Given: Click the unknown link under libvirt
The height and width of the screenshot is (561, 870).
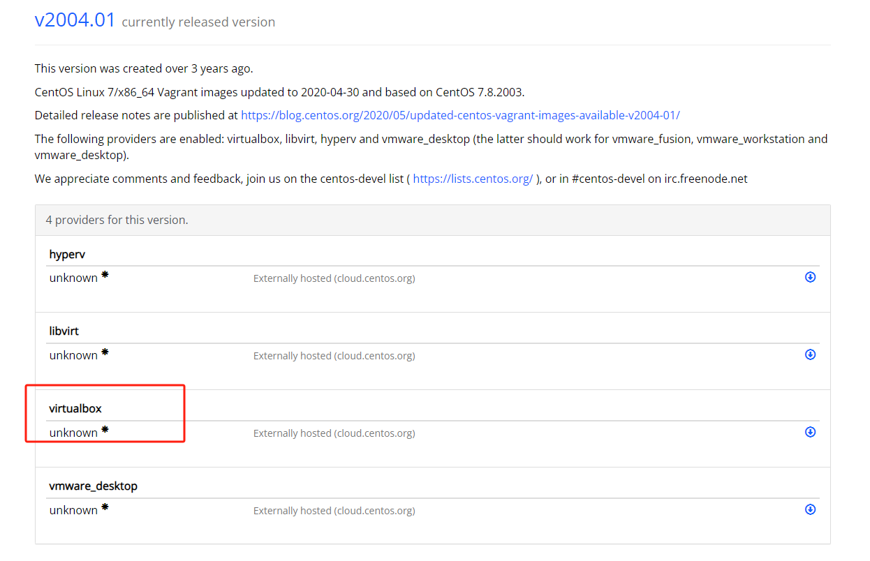Looking at the screenshot, I should [x=73, y=355].
